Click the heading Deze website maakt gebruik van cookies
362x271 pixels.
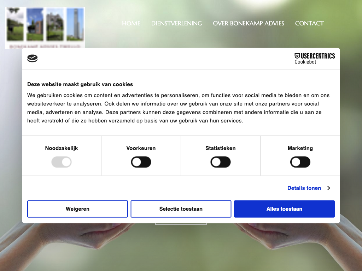pyautogui.click(x=80, y=84)
